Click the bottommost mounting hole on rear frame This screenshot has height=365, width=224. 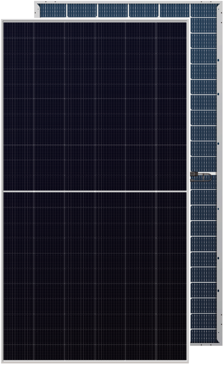coord(219,291)
